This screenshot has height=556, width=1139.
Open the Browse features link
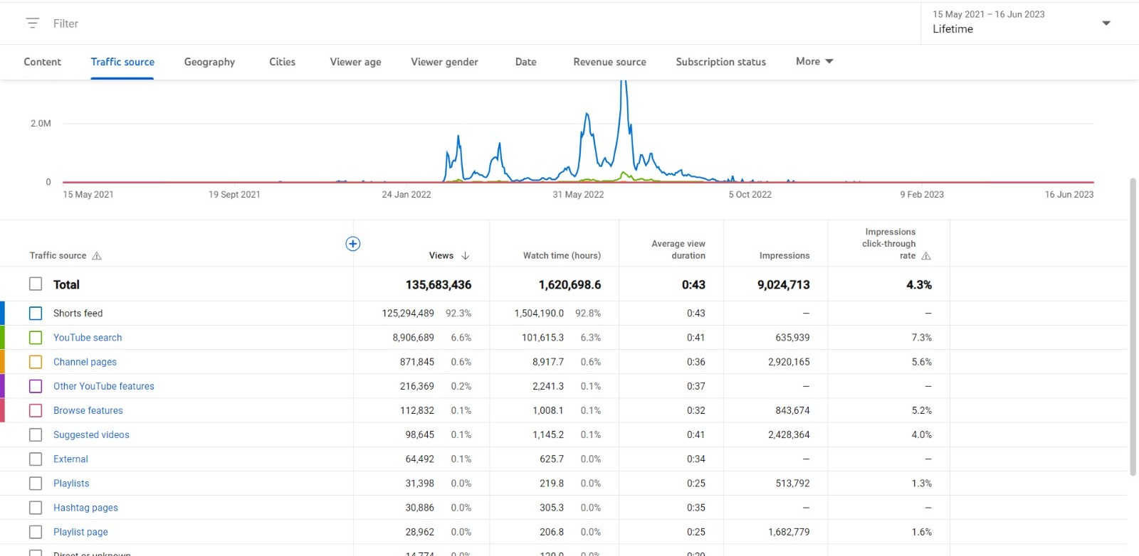tap(88, 411)
